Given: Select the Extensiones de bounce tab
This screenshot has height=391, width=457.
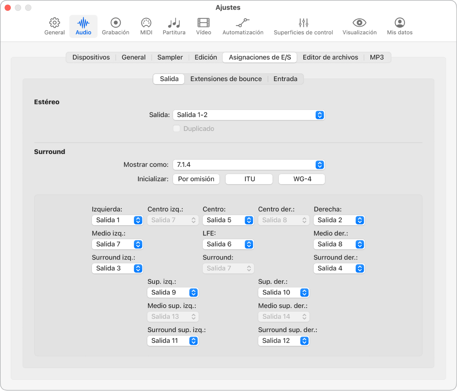Looking at the screenshot, I should tap(226, 79).
